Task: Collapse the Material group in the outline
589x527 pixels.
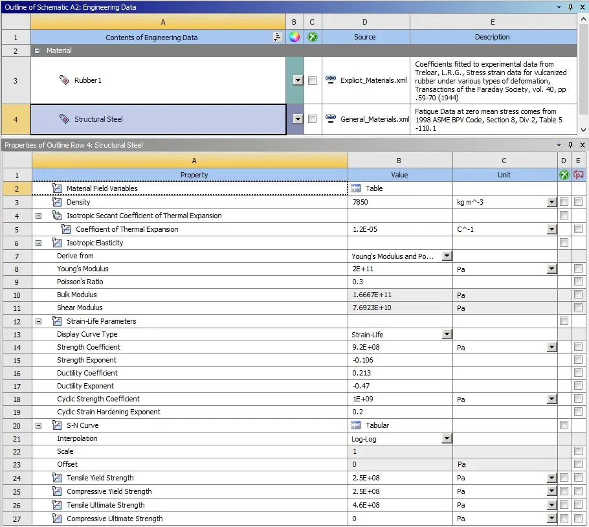Action: click(x=37, y=50)
